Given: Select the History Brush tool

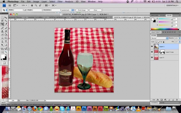Looking at the screenshot, I should point(6,31).
